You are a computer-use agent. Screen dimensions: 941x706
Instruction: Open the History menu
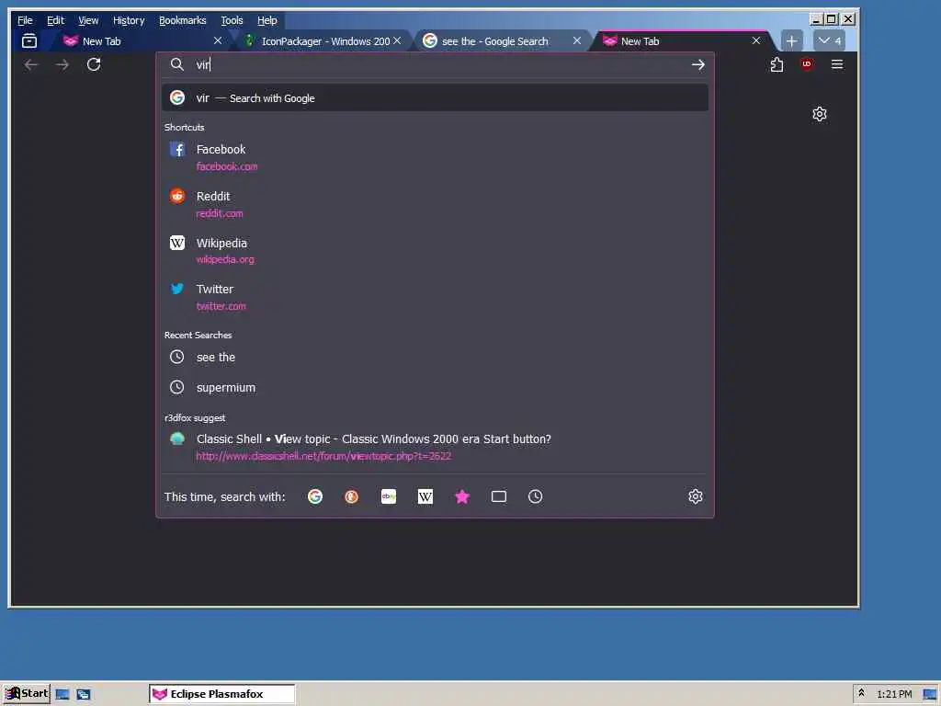point(129,20)
